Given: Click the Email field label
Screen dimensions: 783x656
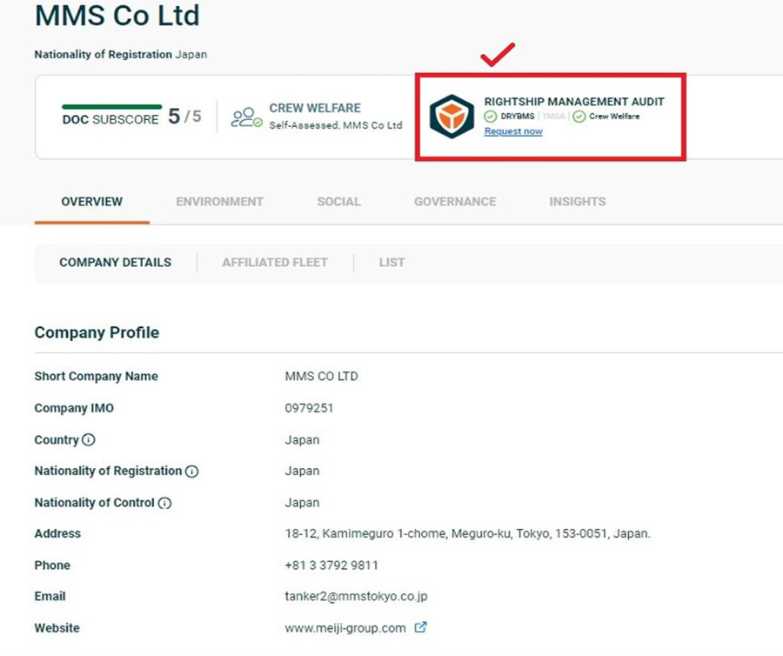Looking at the screenshot, I should coord(50,597).
